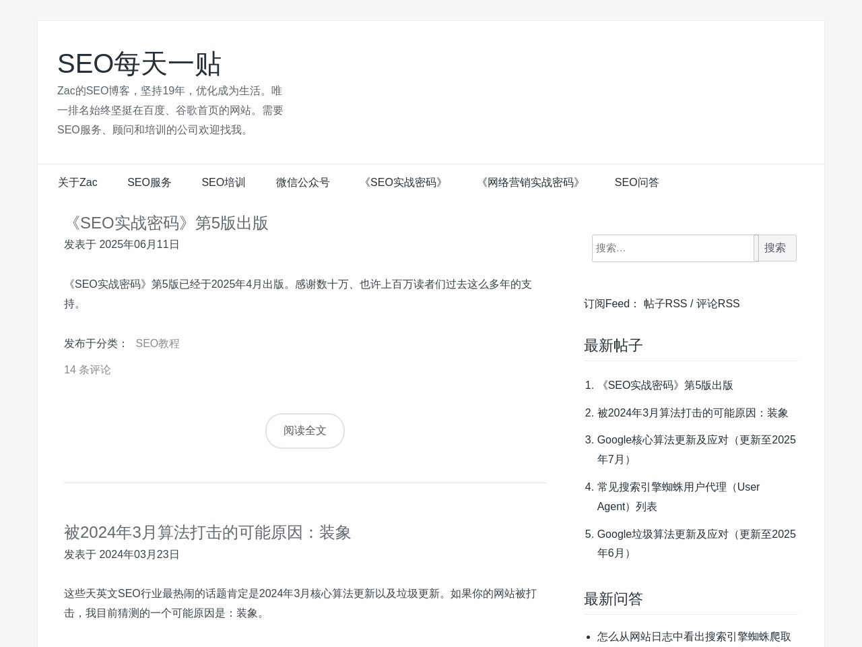Open the SEO服务 navigation menu item
Viewport: 862px width, 647px height.
coord(150,183)
